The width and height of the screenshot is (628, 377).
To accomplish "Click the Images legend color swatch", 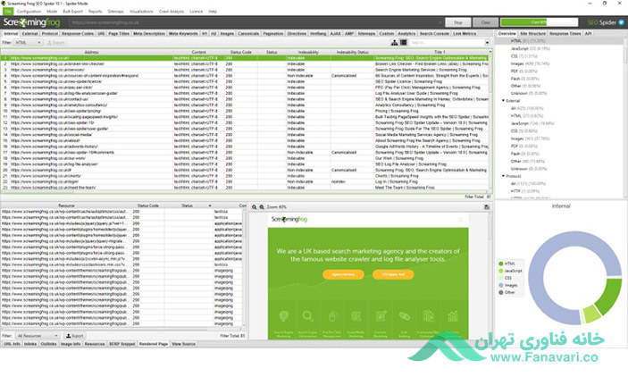I will (500, 285).
